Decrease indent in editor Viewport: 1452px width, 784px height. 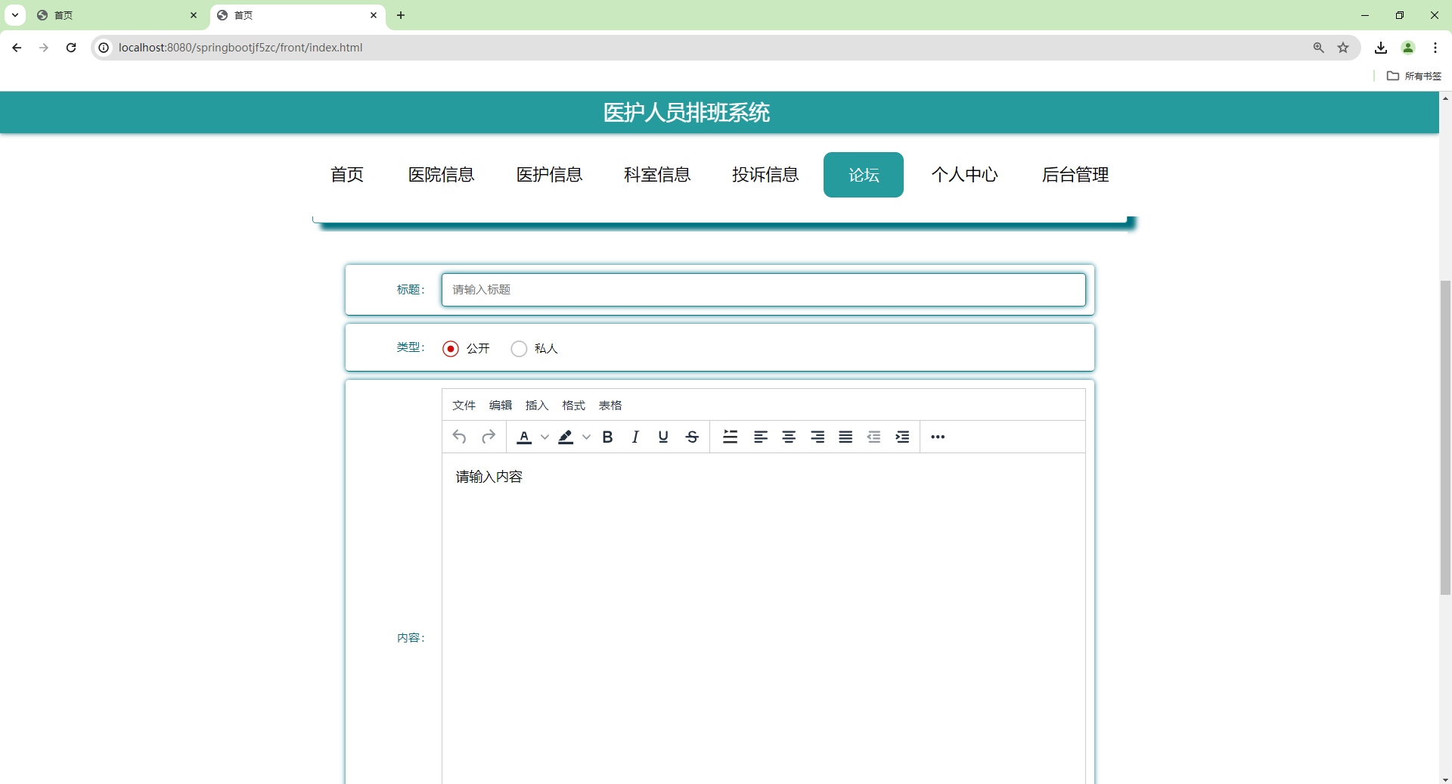[x=874, y=437]
